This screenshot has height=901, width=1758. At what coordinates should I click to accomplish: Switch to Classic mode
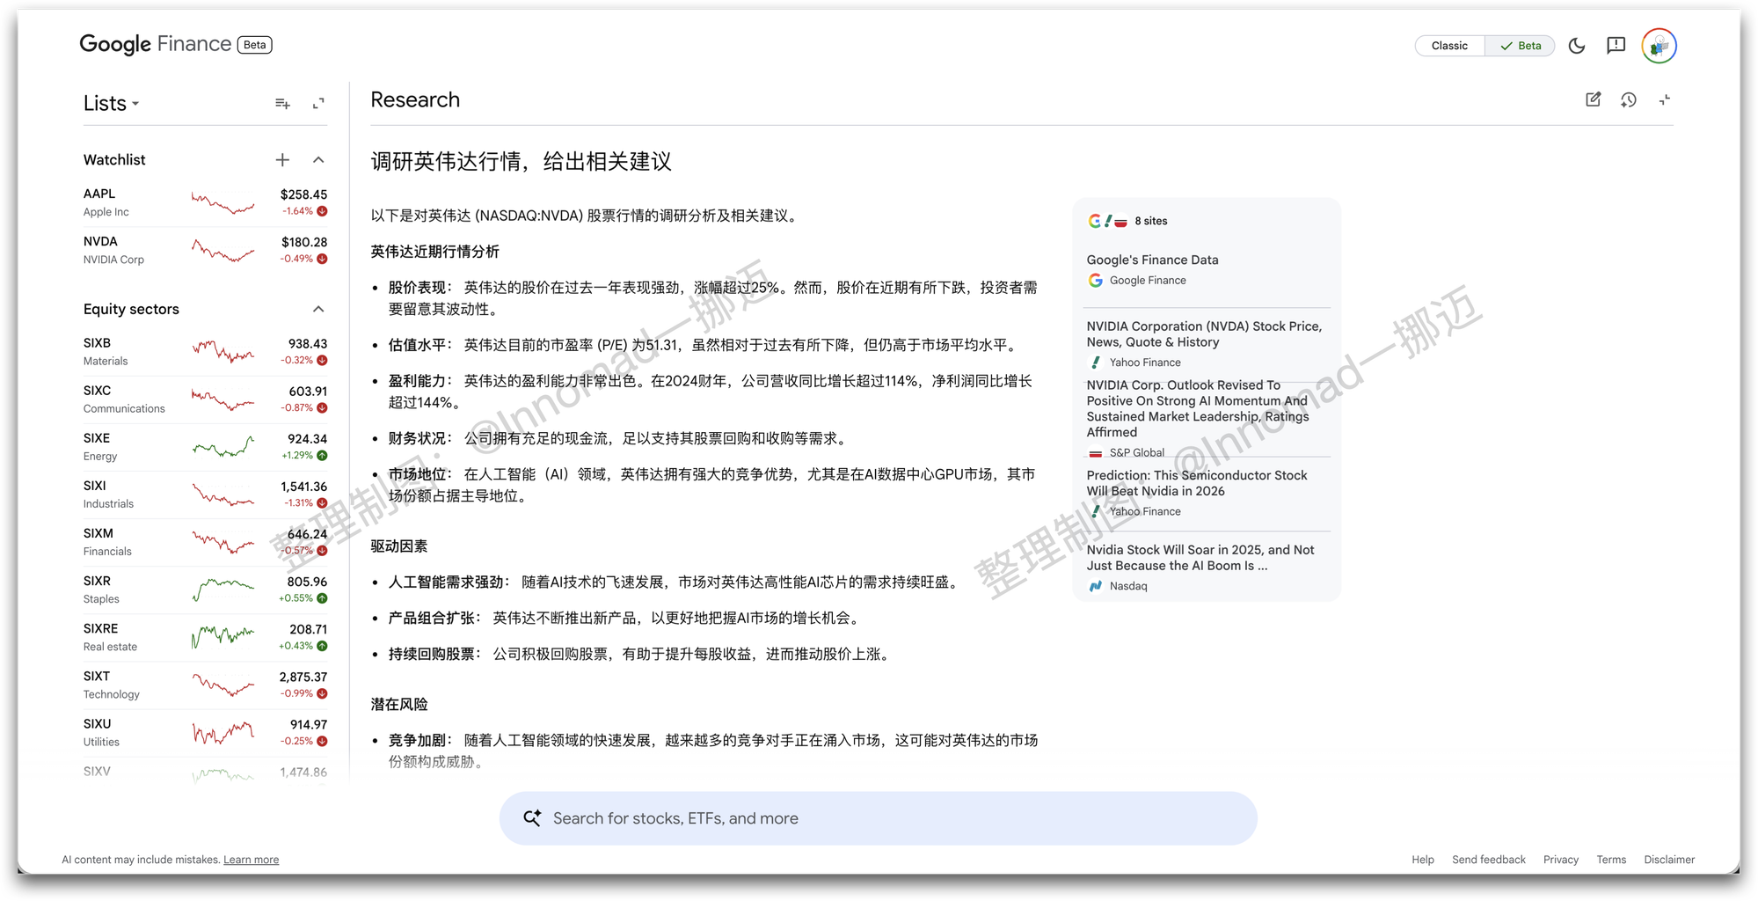(x=1448, y=45)
